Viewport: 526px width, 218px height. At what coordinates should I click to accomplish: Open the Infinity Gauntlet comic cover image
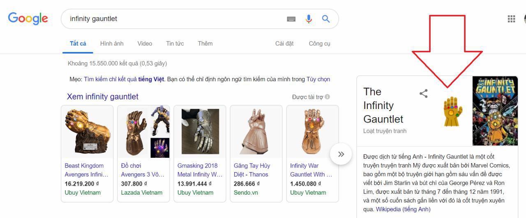point(495,111)
